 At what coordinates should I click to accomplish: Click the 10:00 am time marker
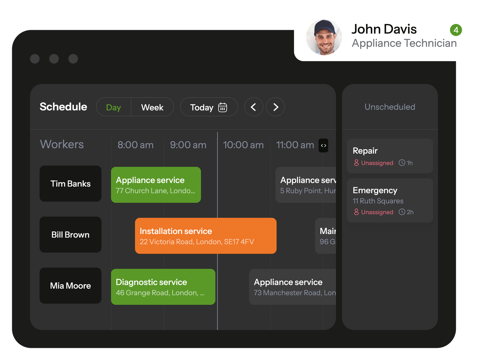coord(243,145)
